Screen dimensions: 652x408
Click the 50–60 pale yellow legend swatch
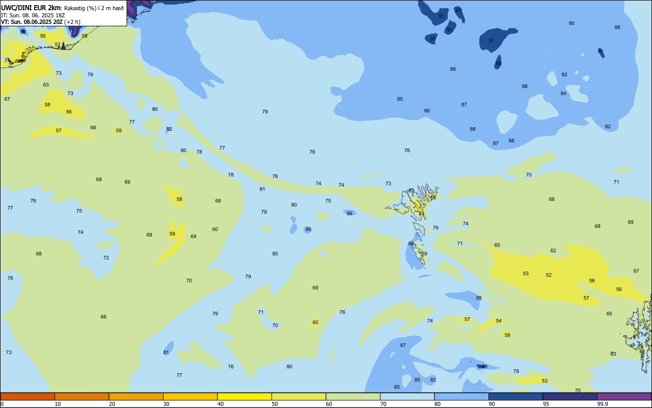tap(298, 396)
